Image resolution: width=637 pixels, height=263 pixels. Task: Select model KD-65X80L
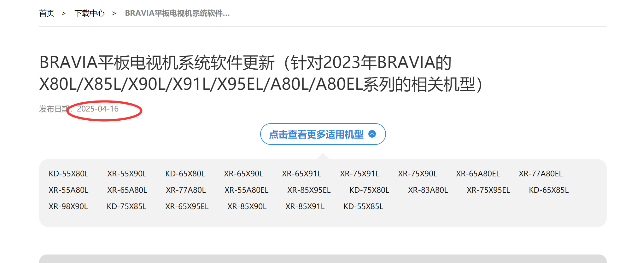185,174
